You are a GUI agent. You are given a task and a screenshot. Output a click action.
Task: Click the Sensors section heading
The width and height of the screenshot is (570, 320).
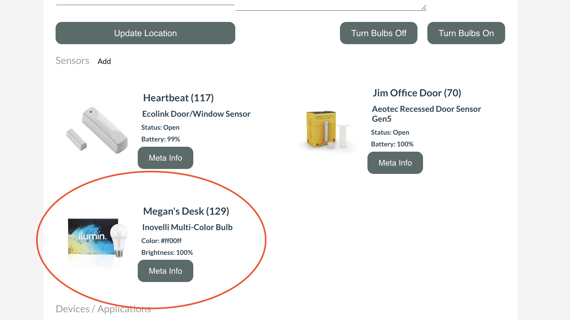[x=72, y=61]
